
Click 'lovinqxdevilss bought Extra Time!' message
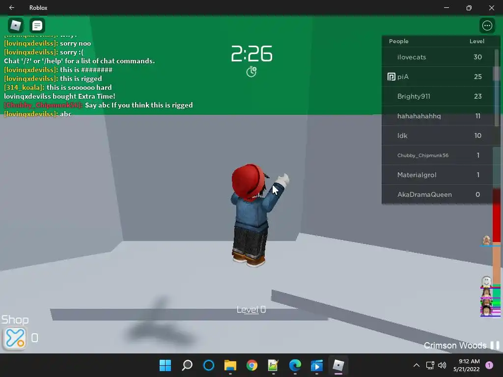click(59, 96)
